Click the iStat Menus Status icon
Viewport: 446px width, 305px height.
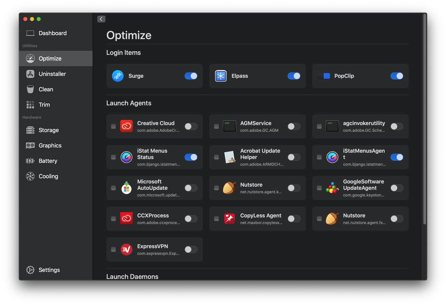coord(126,157)
